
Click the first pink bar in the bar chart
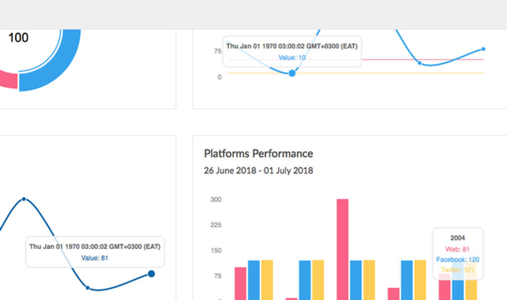tap(240, 283)
